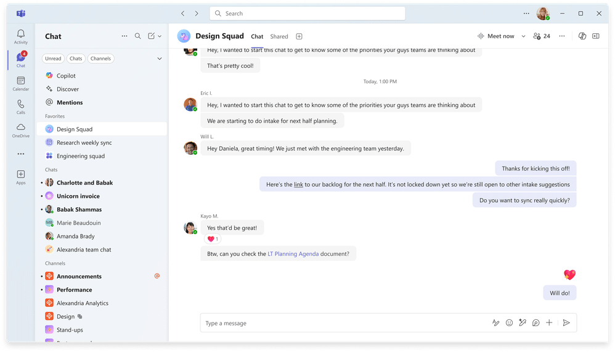The height and width of the screenshot is (352, 615).
Task: Open the dropdown next to new chat
Action: (160, 36)
